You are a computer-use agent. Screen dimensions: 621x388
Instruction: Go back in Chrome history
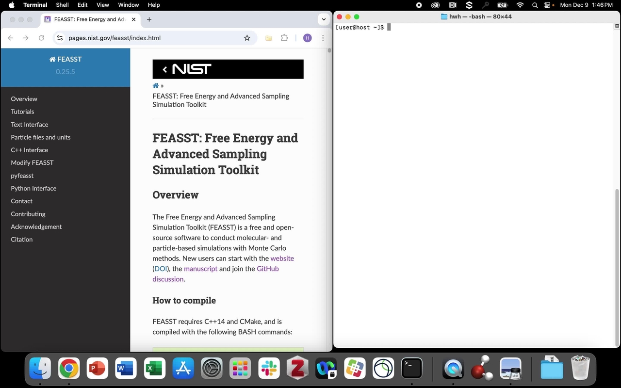(x=11, y=38)
